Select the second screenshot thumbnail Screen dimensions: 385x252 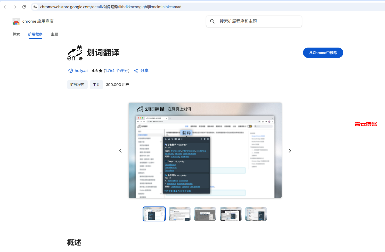coord(179,214)
